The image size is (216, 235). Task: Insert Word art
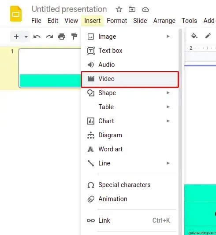click(x=130, y=149)
